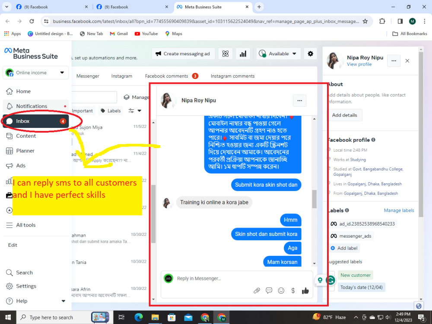
Task: Click the automations atom icon
Action: click(226, 54)
